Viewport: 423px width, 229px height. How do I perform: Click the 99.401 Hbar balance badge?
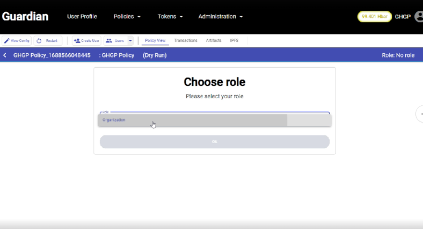375,17
